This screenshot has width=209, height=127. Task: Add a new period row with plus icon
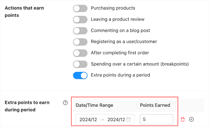pos(191,119)
